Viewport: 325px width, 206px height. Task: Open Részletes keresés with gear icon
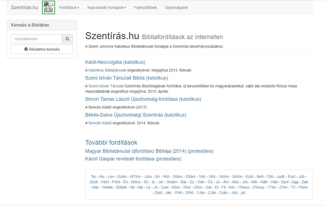(42, 49)
